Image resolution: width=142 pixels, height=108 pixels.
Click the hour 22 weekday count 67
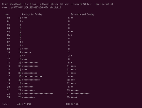[20, 94]
